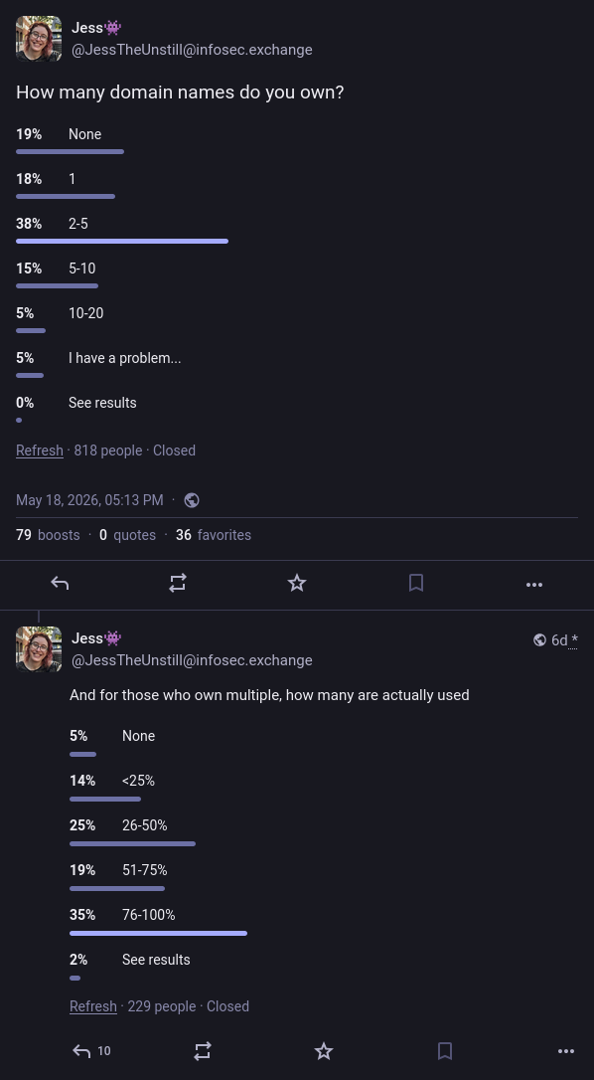The height and width of the screenshot is (1080, 594).
Task: Bookmark the follow-up poll post
Action: (445, 1050)
